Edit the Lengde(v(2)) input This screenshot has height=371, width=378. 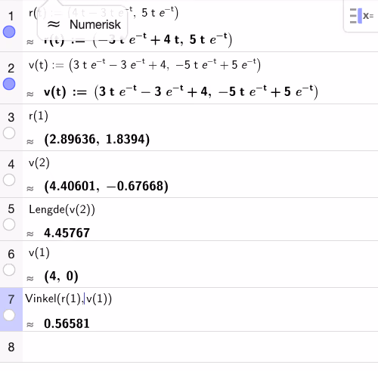click(x=62, y=209)
